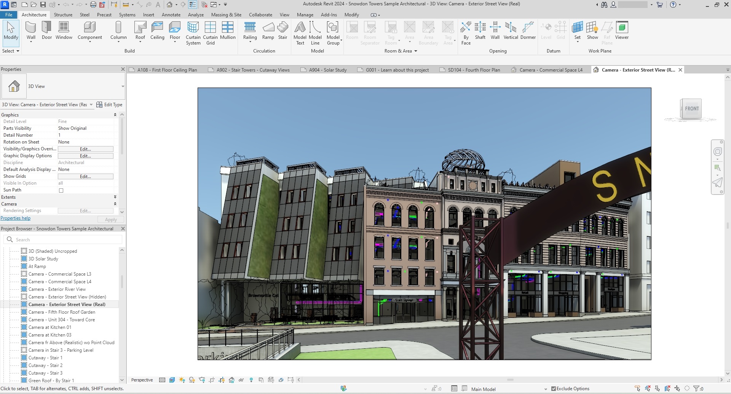731x394 pixels.
Task: Enable the Sun Path checkbox in Properties
Action: coord(61,190)
